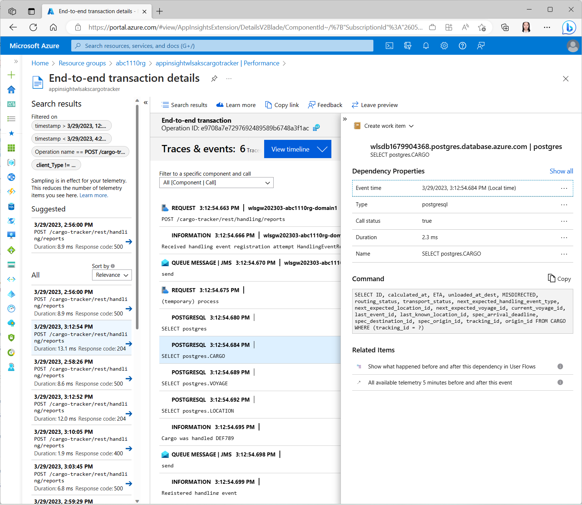Click Show all dependency properties
Image resolution: width=582 pixels, height=505 pixels.
(x=561, y=171)
